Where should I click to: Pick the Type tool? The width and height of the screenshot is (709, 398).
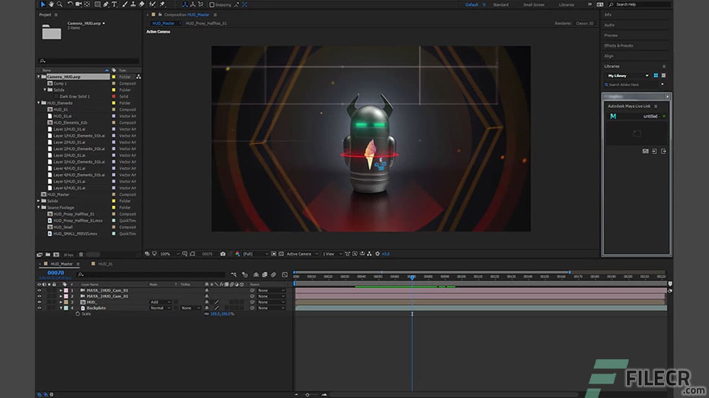pos(114,4)
